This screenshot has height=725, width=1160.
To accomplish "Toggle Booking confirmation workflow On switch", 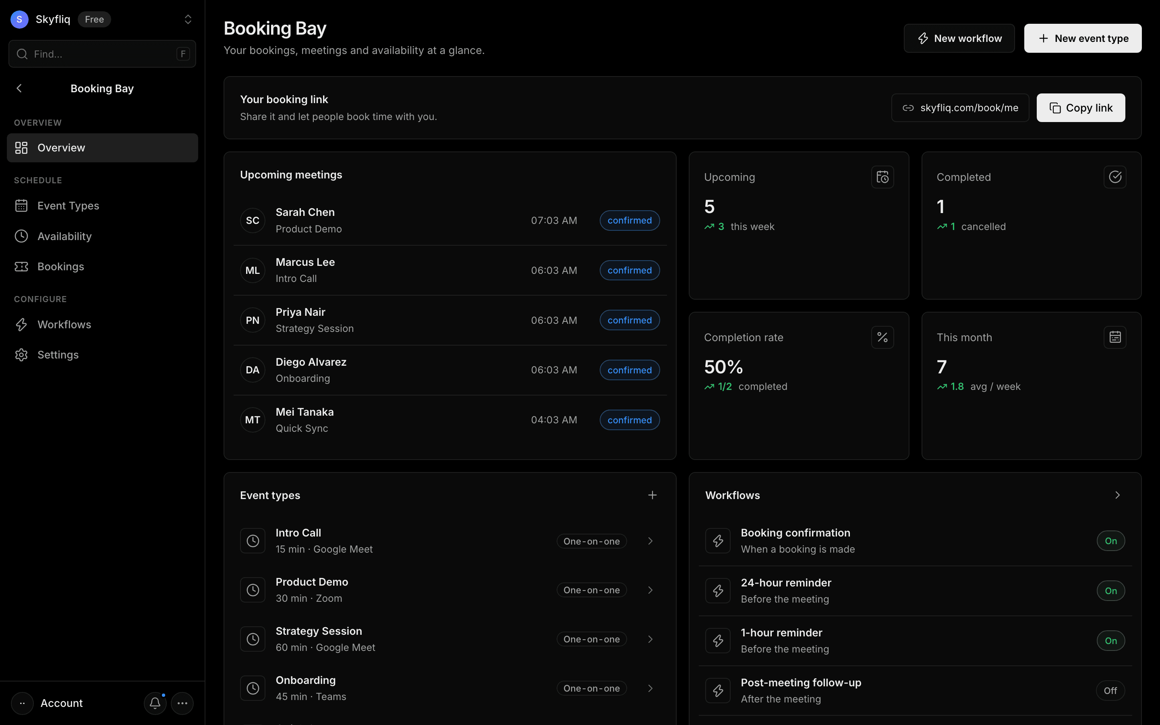I will (x=1110, y=541).
